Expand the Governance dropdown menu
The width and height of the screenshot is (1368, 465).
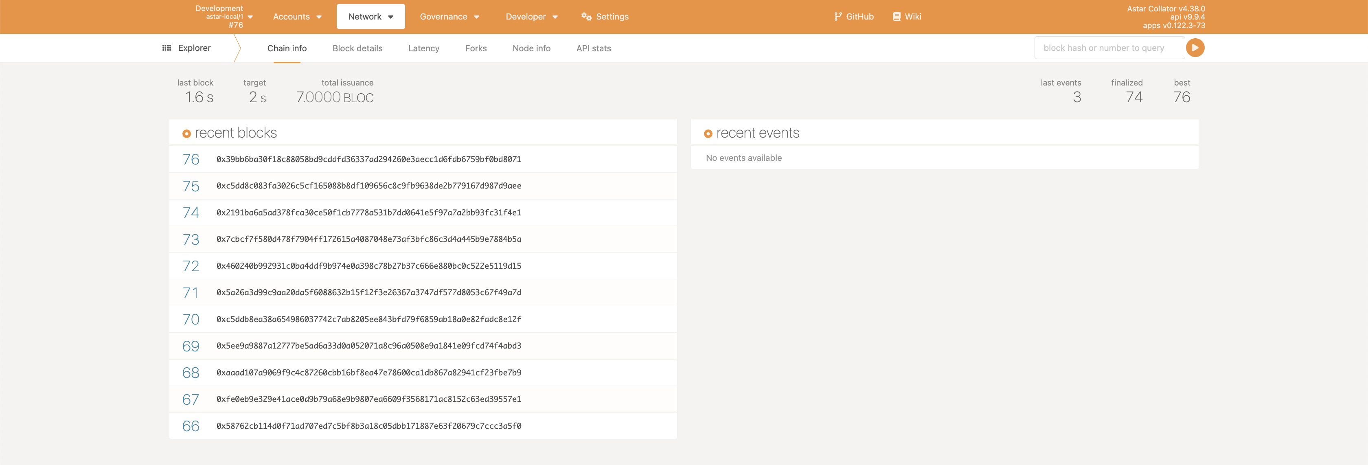click(449, 16)
